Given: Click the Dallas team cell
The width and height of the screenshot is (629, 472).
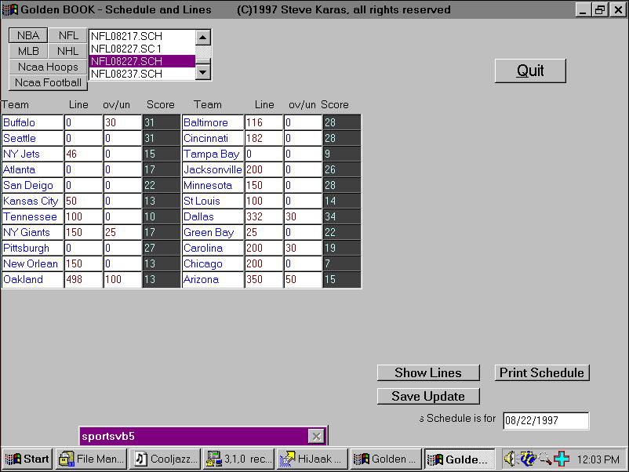Looking at the screenshot, I should coord(213,216).
